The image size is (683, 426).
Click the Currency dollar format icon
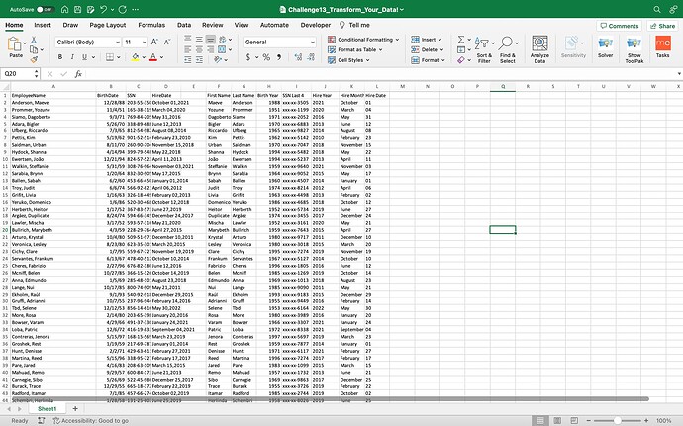[x=248, y=57]
